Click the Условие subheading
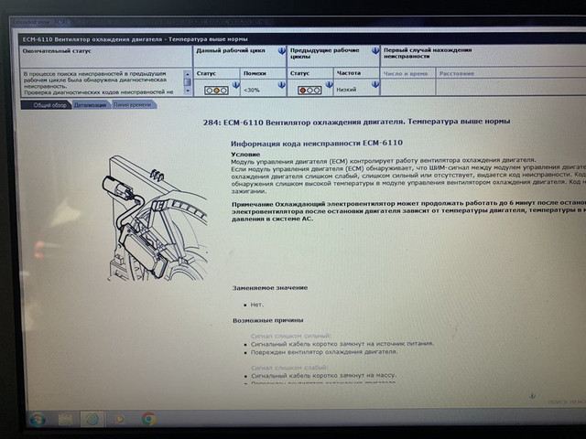586x439 pixels. (245, 155)
